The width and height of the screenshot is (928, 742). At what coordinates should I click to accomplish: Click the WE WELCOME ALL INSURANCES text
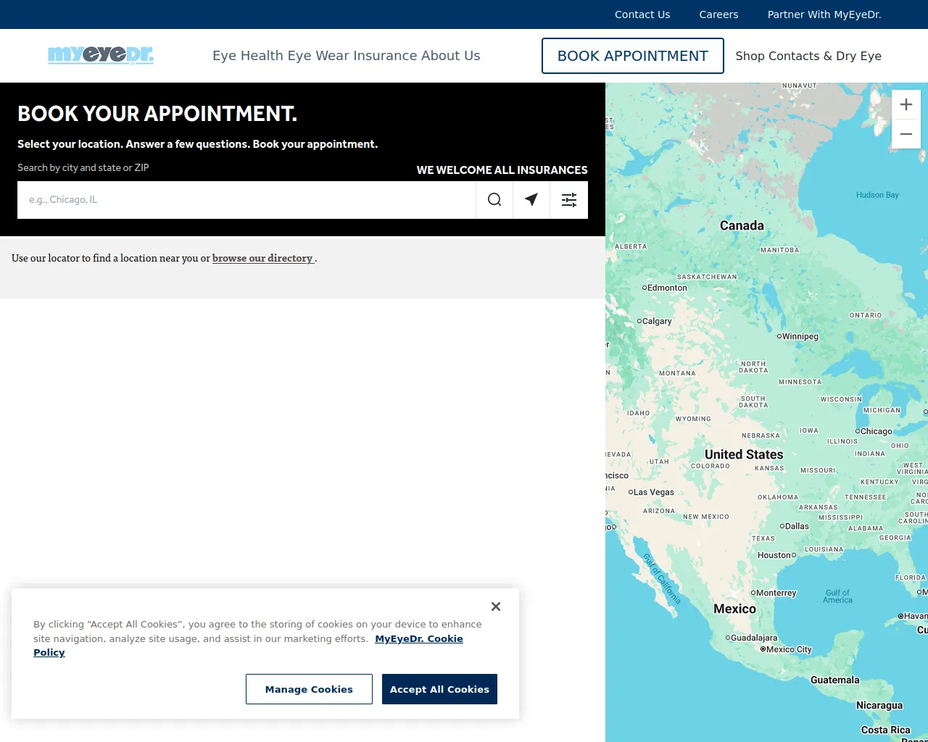[x=502, y=170]
